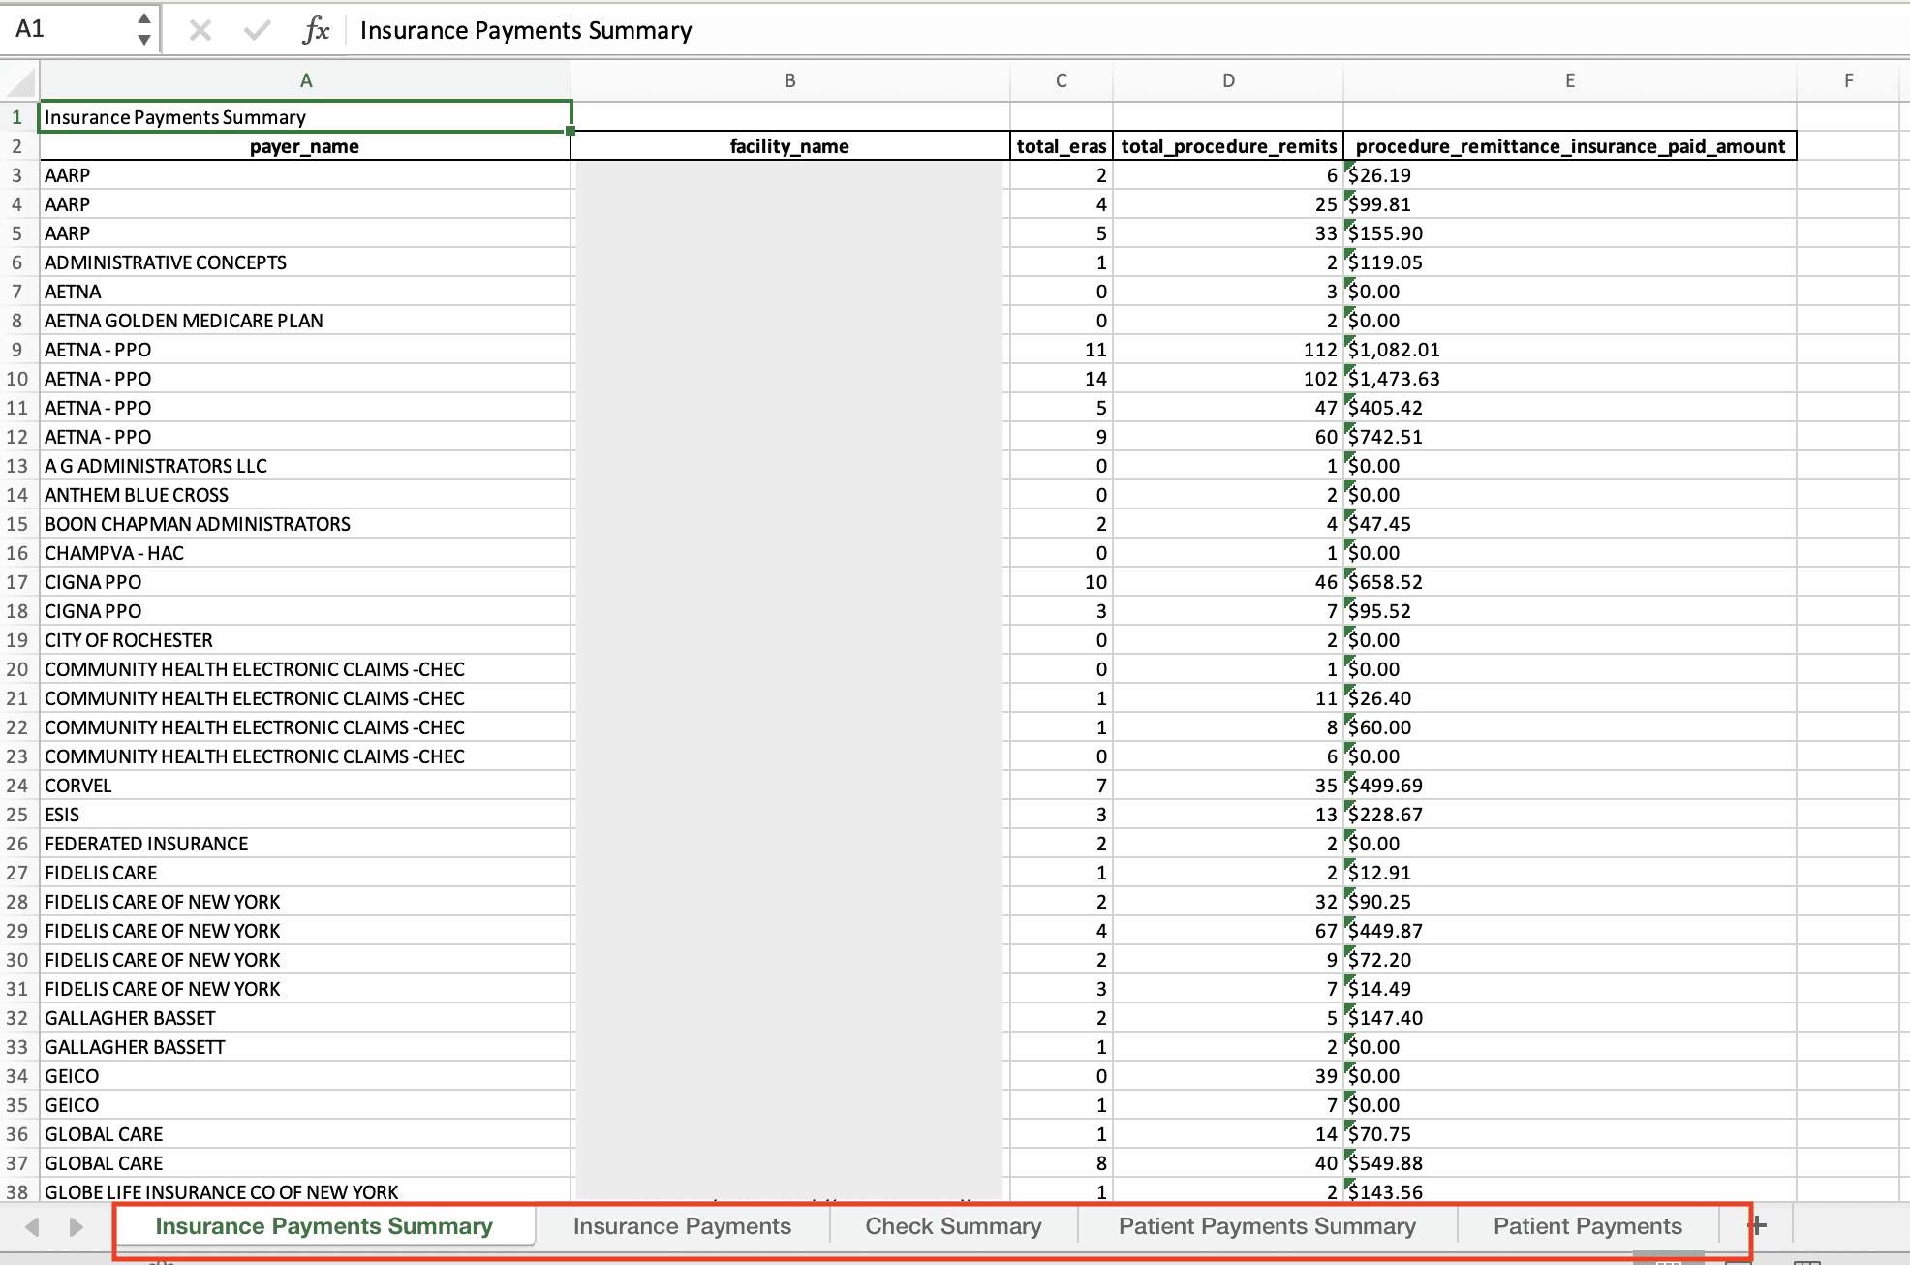Select the Patient Payments sheet tab

pyautogui.click(x=1587, y=1226)
